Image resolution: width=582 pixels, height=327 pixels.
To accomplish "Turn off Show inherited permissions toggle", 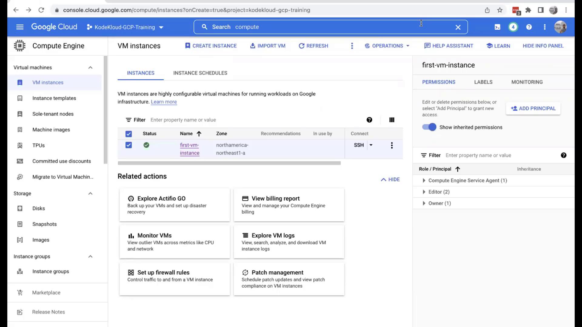I will click(x=429, y=127).
